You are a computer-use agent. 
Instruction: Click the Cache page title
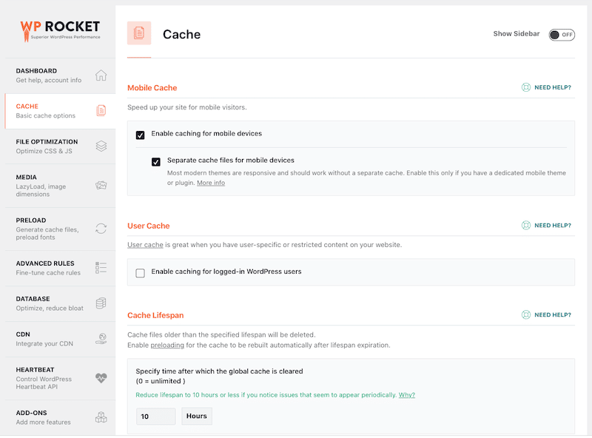pyautogui.click(x=181, y=34)
